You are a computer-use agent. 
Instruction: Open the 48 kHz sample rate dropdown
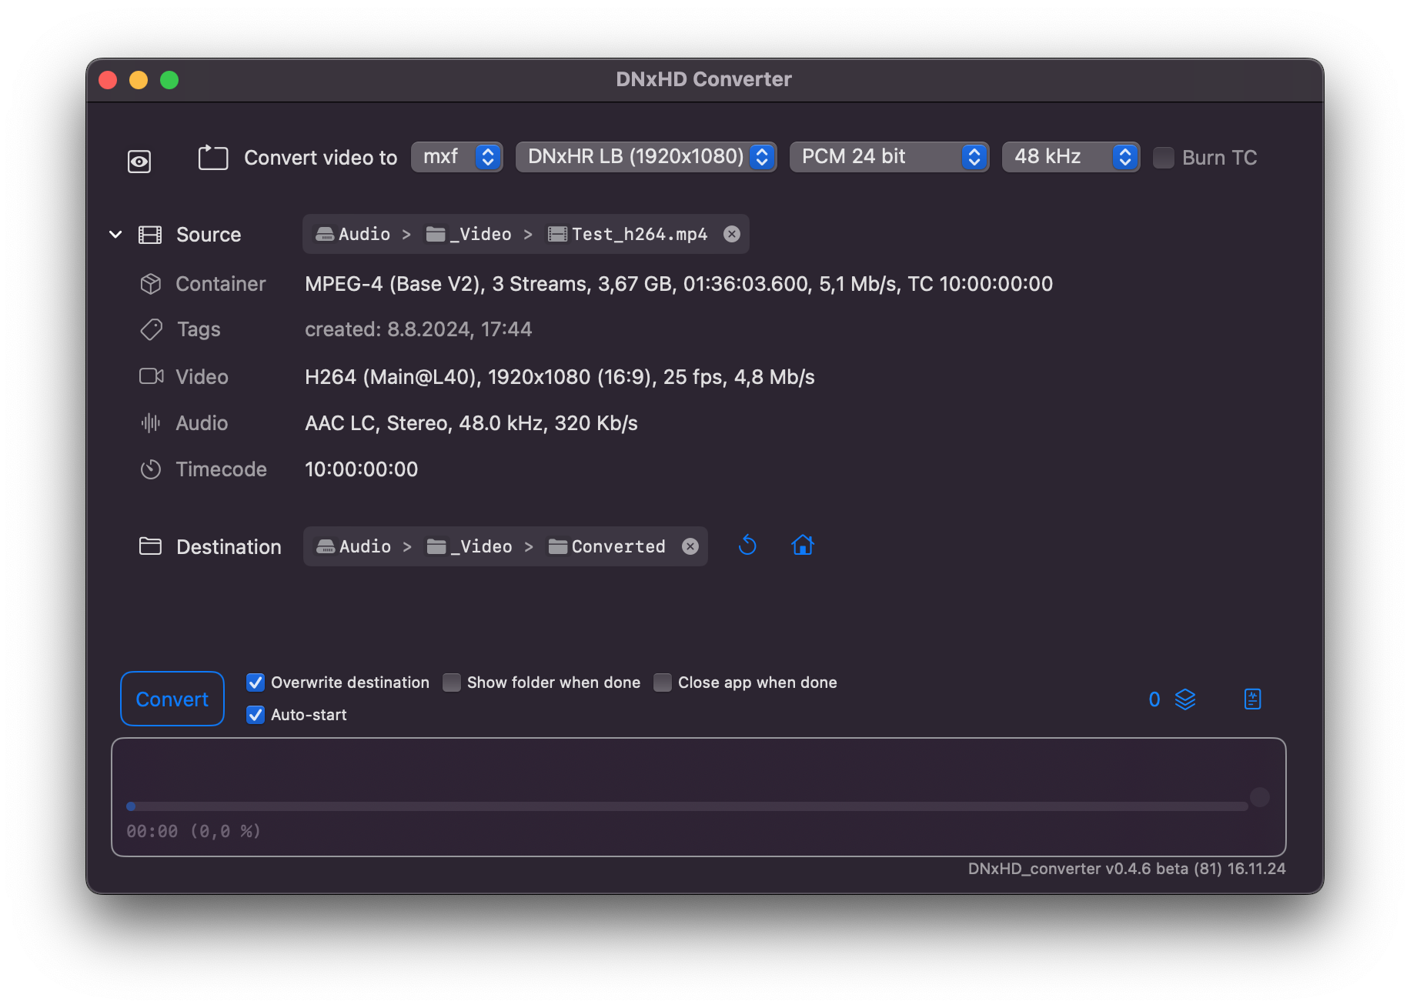point(1071,157)
